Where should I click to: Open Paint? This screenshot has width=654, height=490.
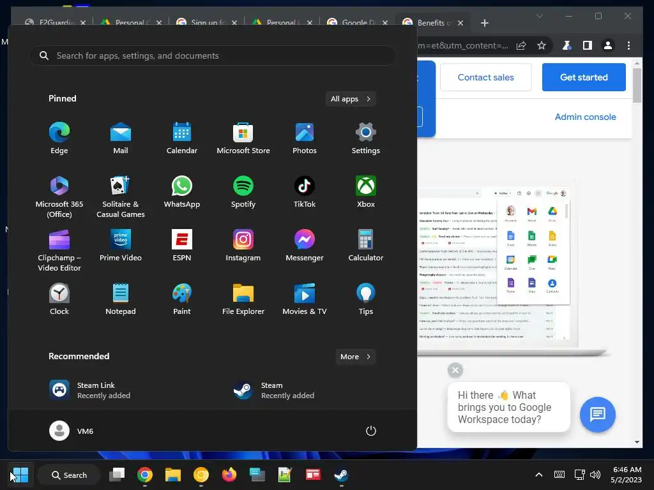(182, 299)
